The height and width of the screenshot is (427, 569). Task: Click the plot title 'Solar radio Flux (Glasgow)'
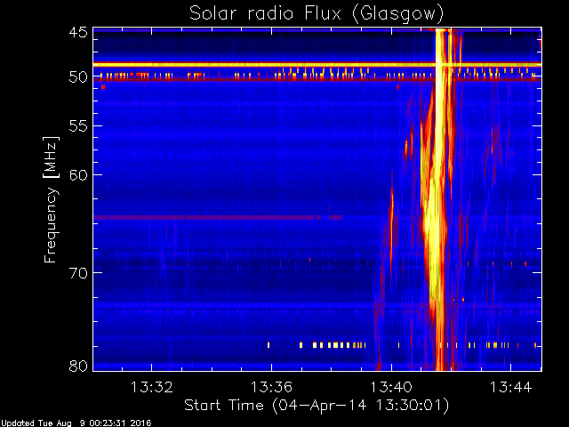317,14
